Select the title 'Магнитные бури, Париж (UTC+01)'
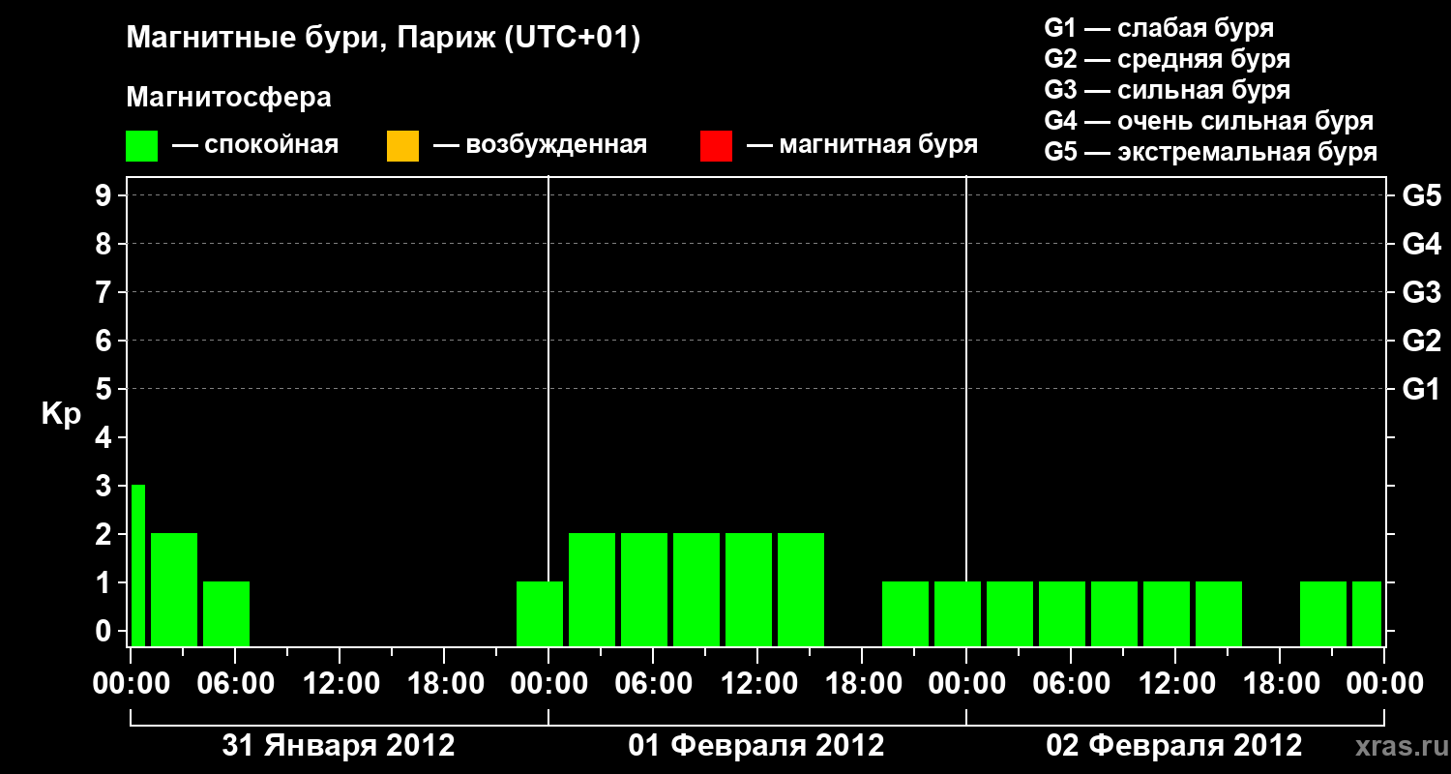 pyautogui.click(x=383, y=39)
